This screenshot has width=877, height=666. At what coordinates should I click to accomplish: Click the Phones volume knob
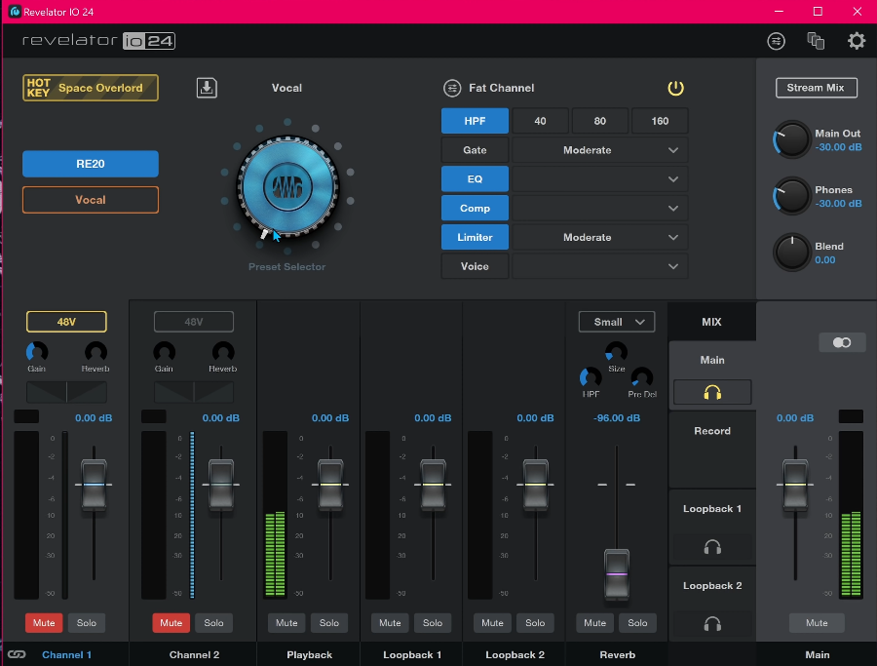click(791, 196)
